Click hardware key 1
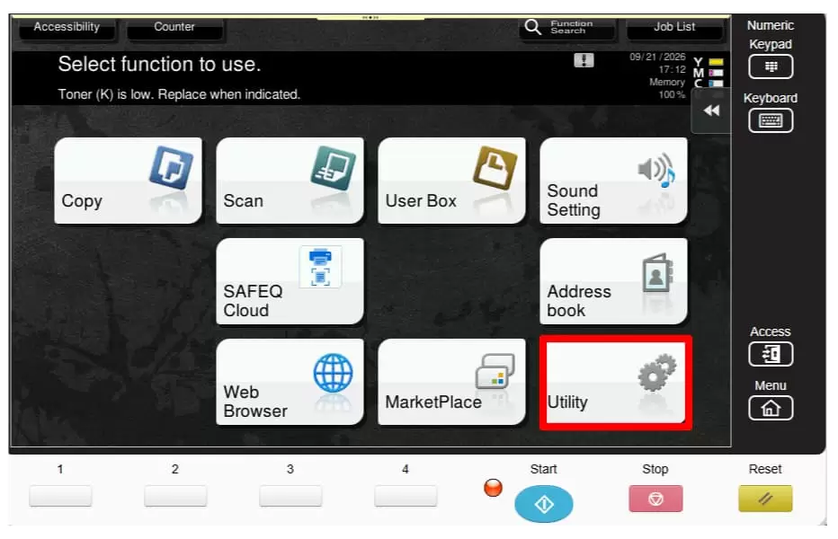The width and height of the screenshot is (838, 539). pyautogui.click(x=60, y=496)
